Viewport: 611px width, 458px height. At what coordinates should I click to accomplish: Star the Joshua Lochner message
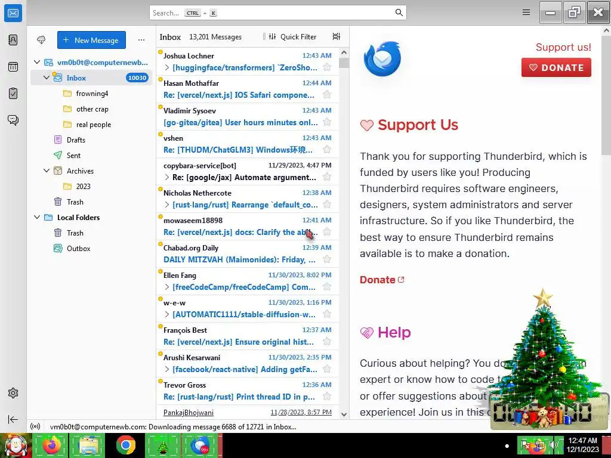[x=327, y=67]
